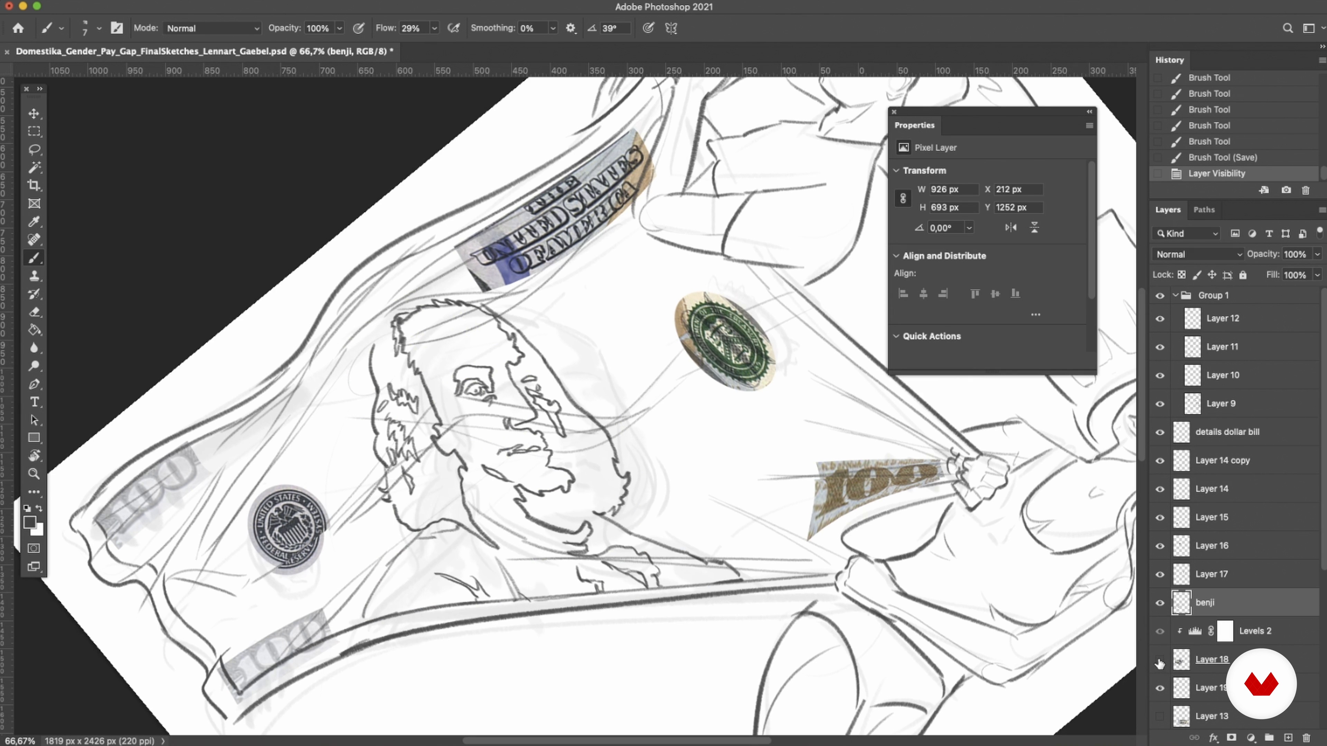The image size is (1327, 746).
Task: Select the Spot Healing Brush tool
Action: pyautogui.click(x=34, y=239)
